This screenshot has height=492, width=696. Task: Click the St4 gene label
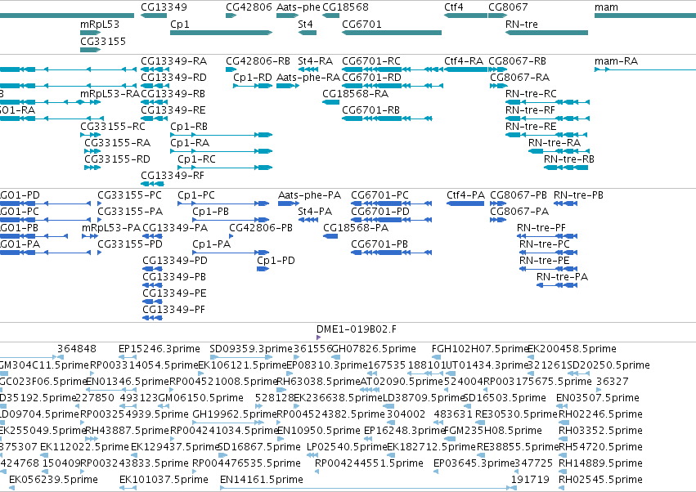[x=305, y=24]
